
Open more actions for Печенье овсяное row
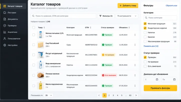(135, 75)
